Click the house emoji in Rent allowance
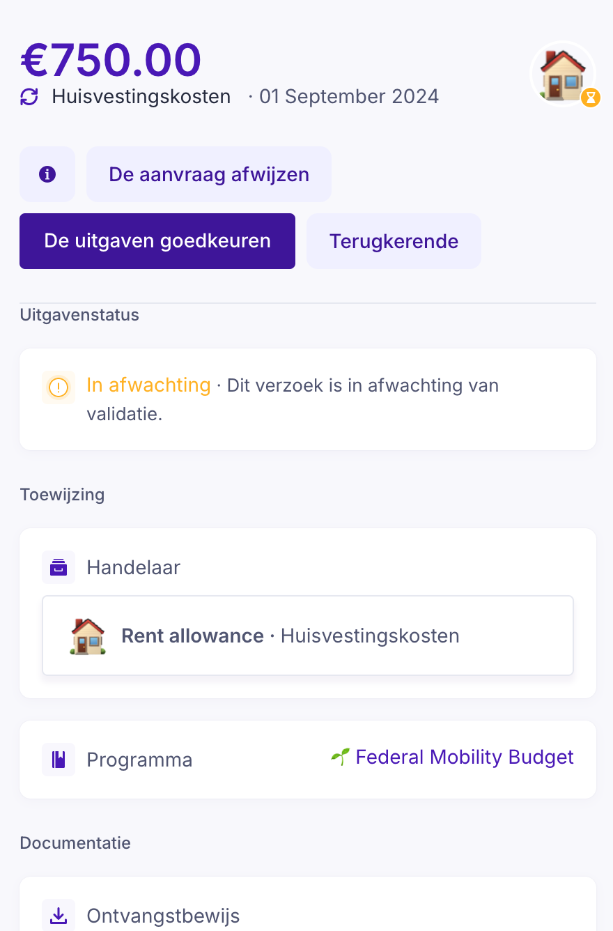 click(88, 636)
